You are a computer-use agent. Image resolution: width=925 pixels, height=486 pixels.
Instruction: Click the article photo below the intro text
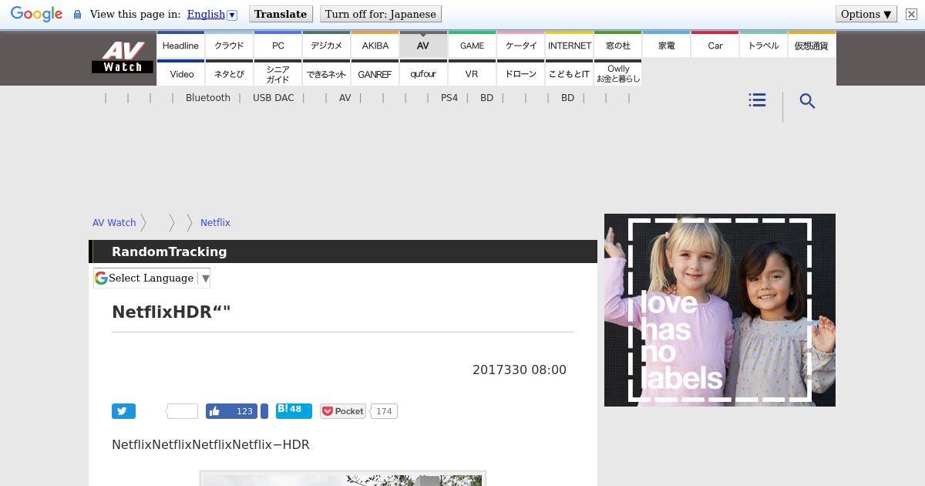pos(343,479)
